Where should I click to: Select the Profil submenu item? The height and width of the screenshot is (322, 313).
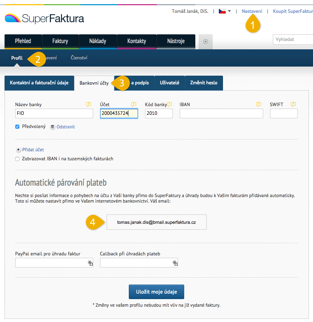pos(17,58)
